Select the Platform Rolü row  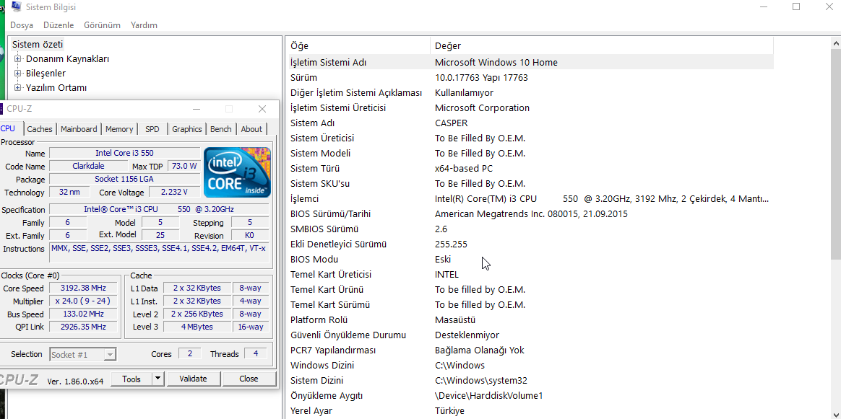click(531, 320)
